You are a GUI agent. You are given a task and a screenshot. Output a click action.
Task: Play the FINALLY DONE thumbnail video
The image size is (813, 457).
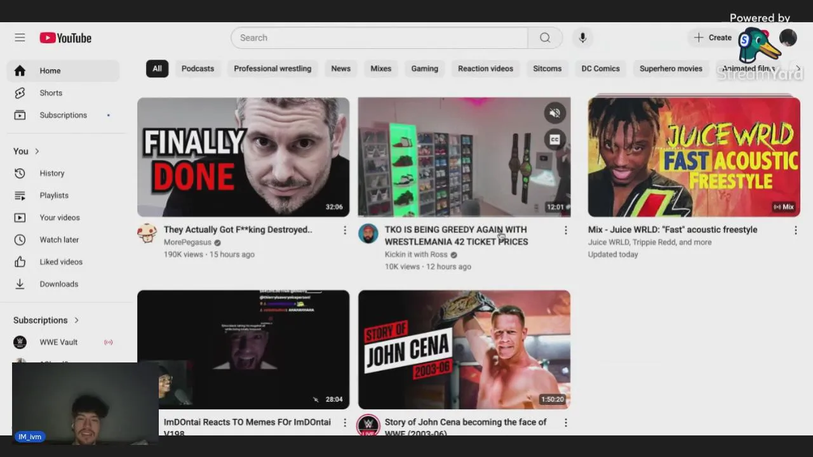click(x=243, y=157)
